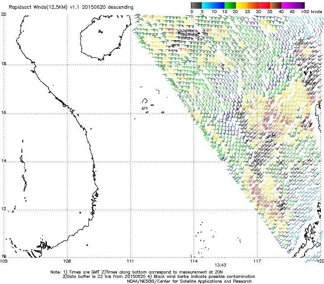Click the longitude label 114
Screen dimensions: 324x284
(x=194, y=261)
